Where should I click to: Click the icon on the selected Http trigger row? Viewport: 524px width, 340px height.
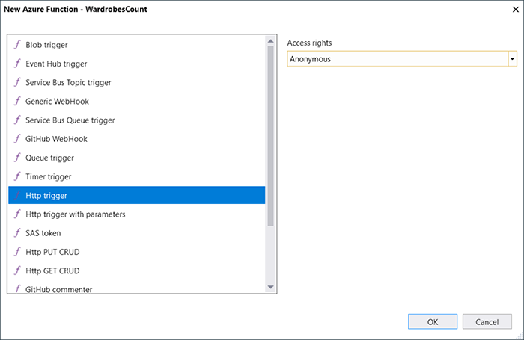point(17,195)
